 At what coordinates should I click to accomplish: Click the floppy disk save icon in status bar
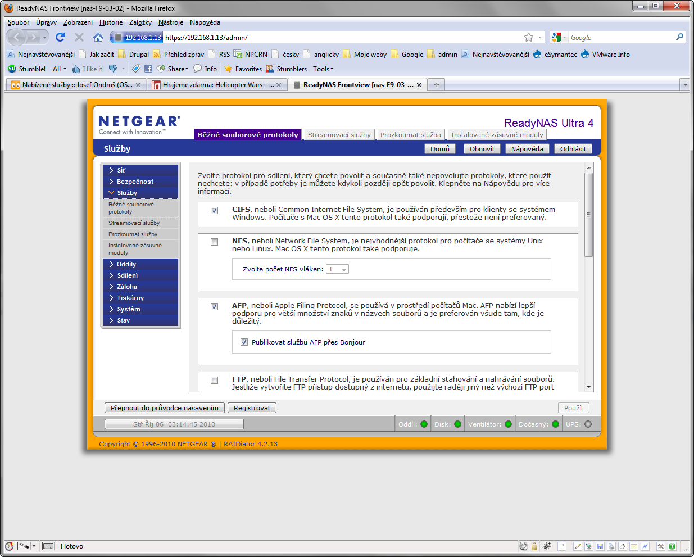pos(600,546)
